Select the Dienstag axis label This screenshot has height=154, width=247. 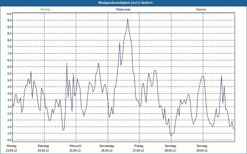tap(43, 146)
